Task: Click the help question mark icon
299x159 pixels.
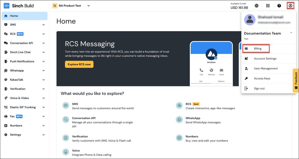Action: [x=279, y=6]
